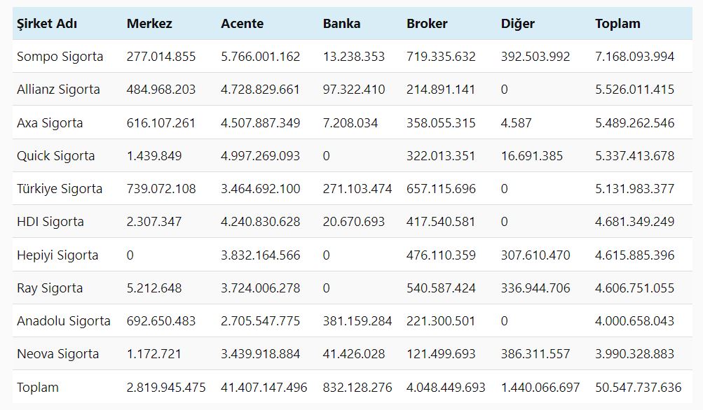Click the Toplam column header
Screen dimensions: 703x410
(617, 24)
